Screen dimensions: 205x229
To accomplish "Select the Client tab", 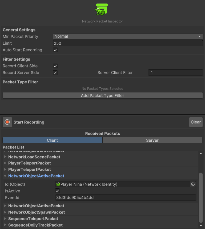I will click(52, 140).
